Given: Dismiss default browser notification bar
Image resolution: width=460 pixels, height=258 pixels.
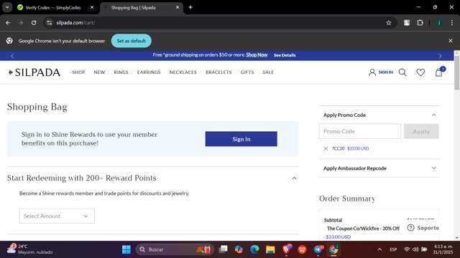Looking at the screenshot, I should (x=451, y=41).
